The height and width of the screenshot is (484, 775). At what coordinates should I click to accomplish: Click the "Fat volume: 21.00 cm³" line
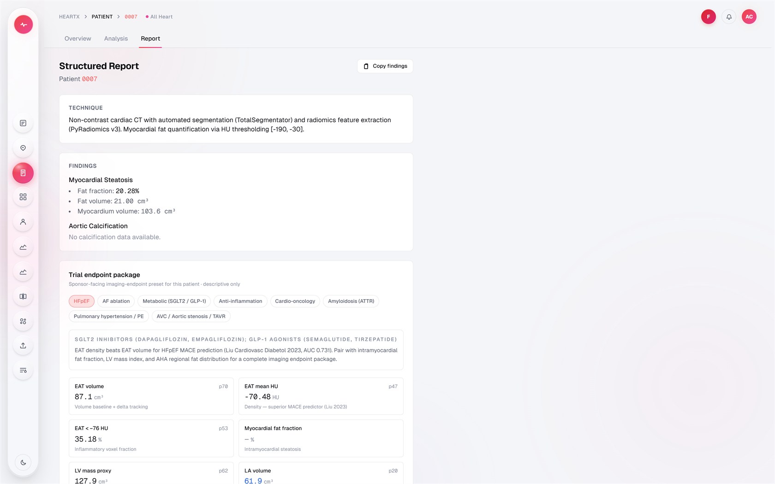click(113, 201)
